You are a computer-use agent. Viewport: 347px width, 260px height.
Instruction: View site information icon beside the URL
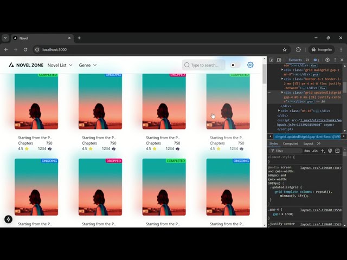click(37, 49)
